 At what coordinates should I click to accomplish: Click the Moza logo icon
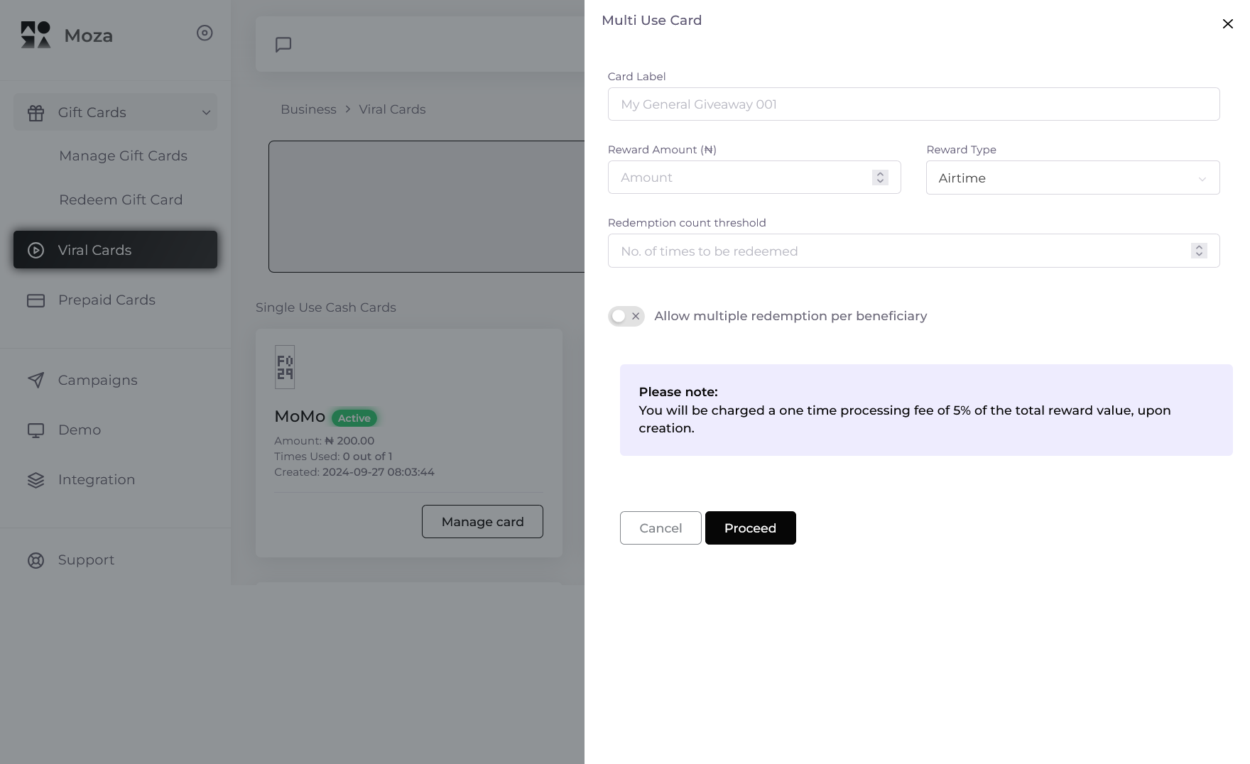(36, 35)
